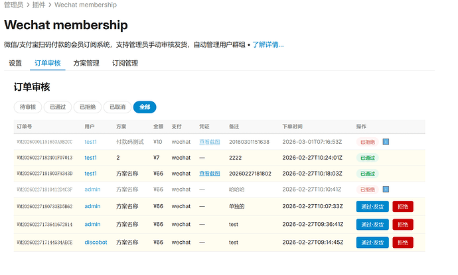View screenshot for order with note 20160301151638

click(x=209, y=142)
